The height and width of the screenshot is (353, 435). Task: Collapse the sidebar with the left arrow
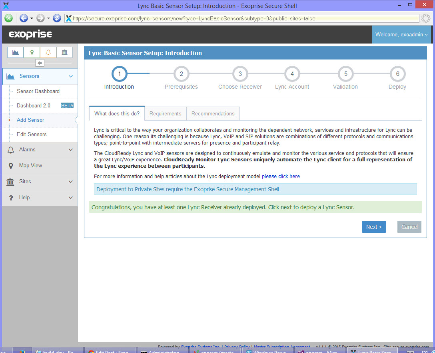40,63
